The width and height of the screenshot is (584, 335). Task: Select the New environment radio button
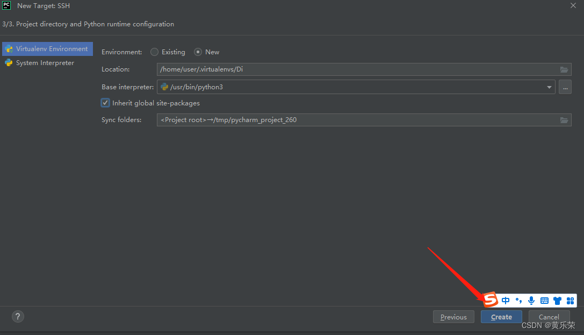[198, 52]
